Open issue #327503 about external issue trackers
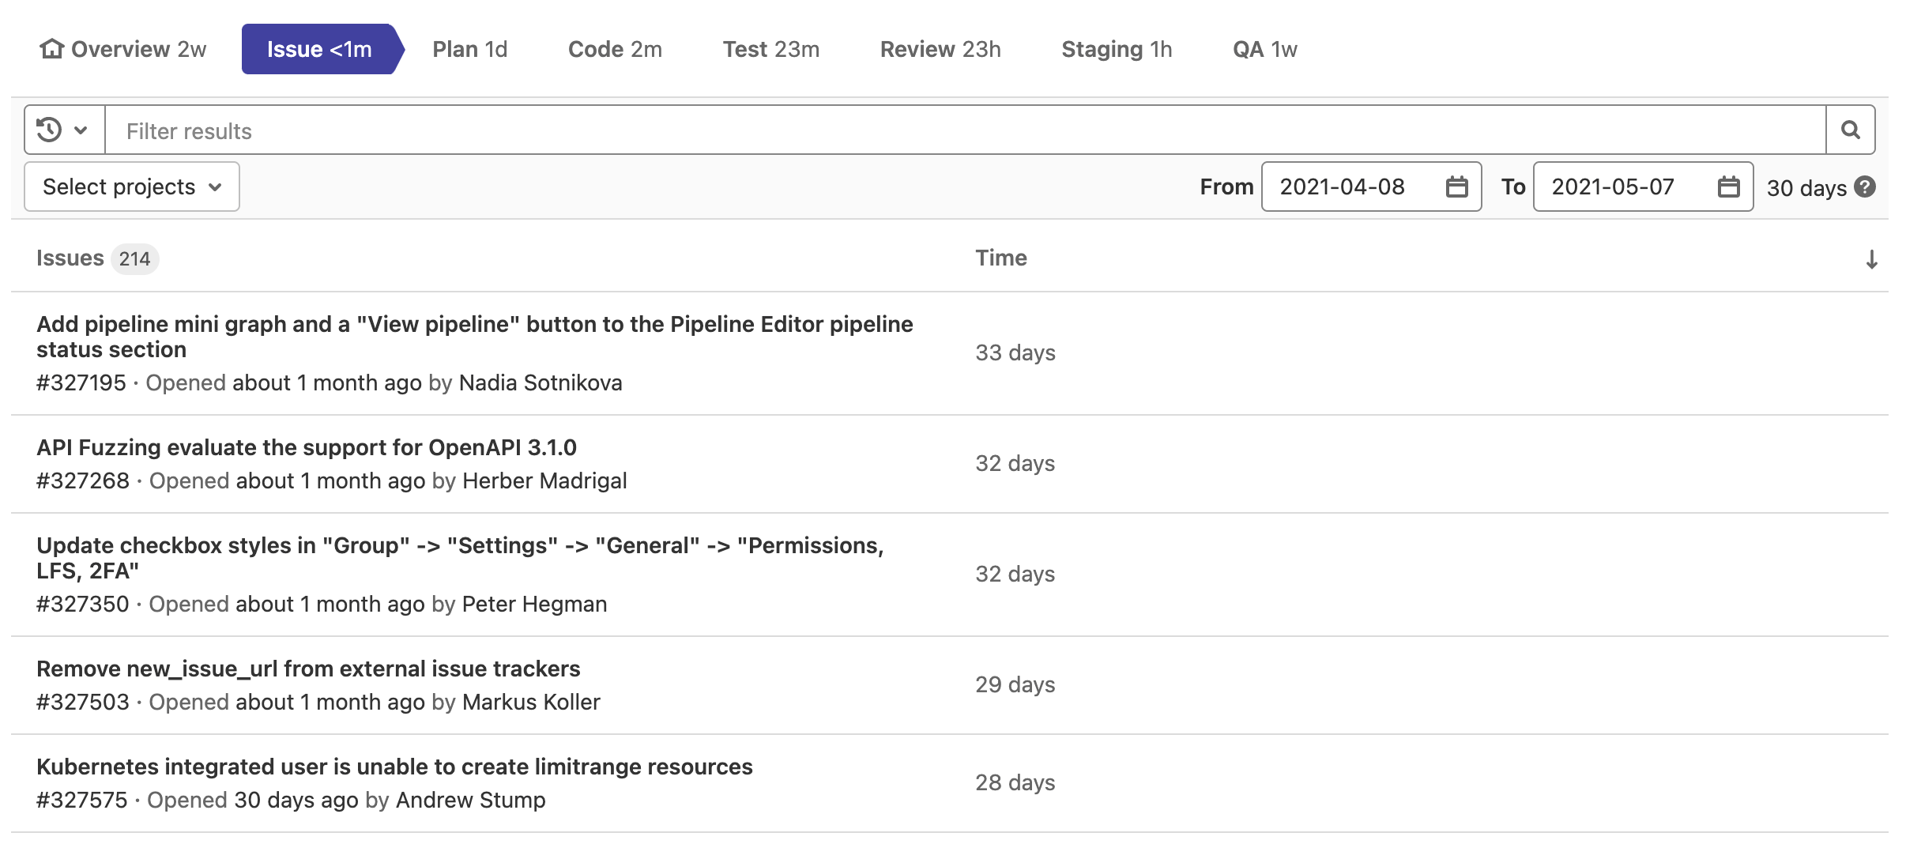 (x=308, y=668)
